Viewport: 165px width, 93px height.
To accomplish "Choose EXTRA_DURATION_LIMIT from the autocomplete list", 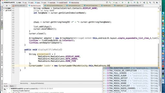I will pyautogui.click(x=130, y=68).
